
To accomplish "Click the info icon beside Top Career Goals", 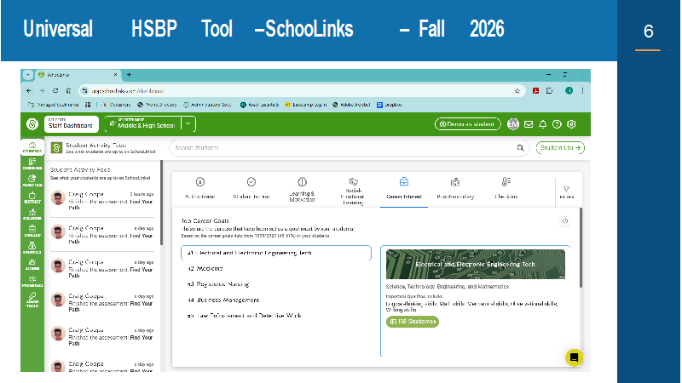I will [x=565, y=221].
